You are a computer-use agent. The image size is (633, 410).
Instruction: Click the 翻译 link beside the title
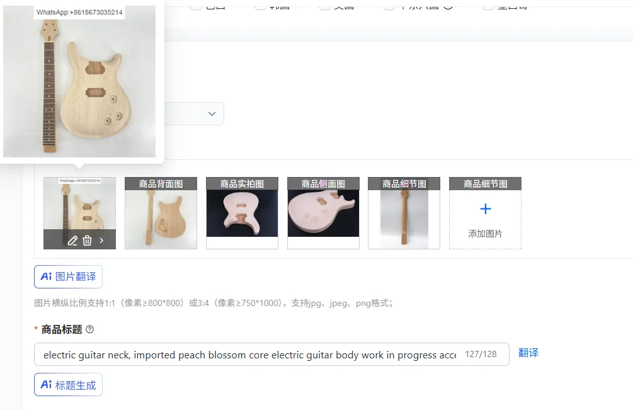click(528, 353)
